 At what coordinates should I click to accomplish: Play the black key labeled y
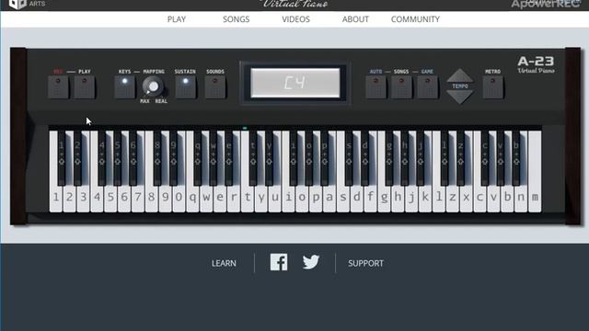coord(269,157)
